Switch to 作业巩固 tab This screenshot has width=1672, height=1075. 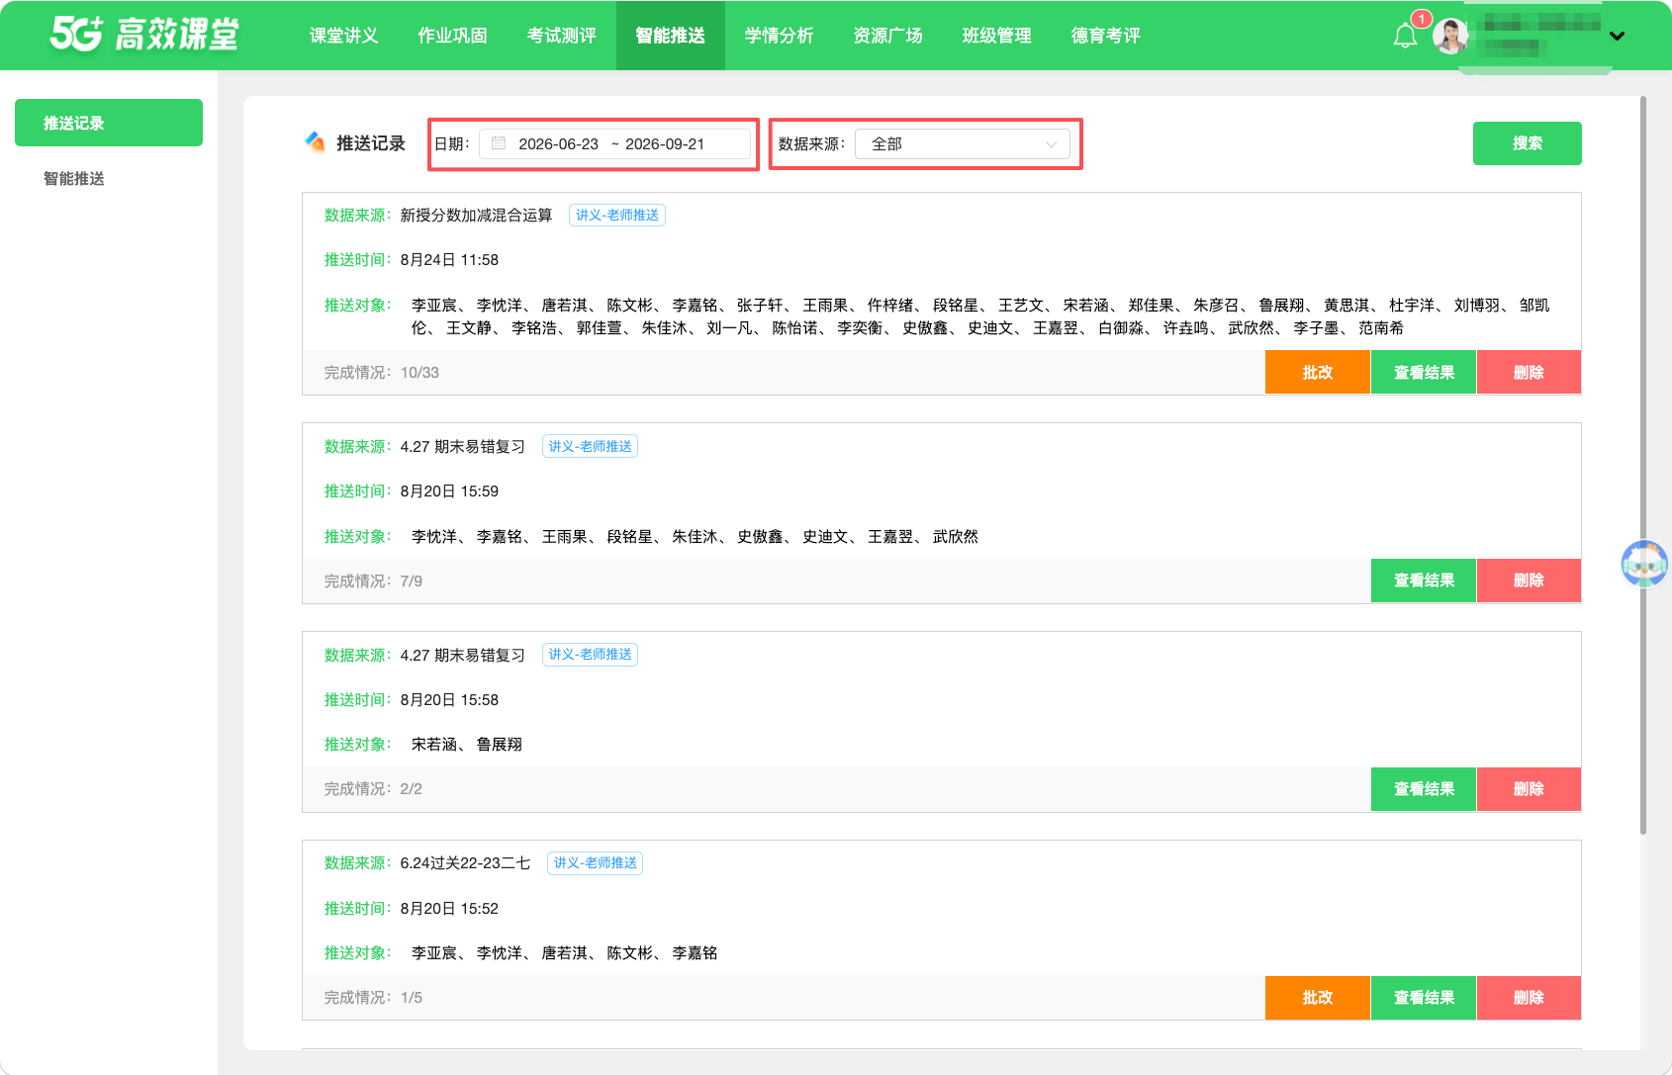[452, 36]
